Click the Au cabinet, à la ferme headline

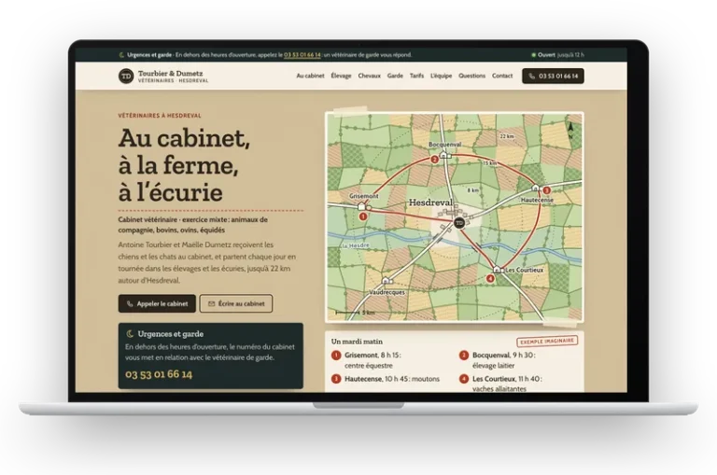click(184, 165)
